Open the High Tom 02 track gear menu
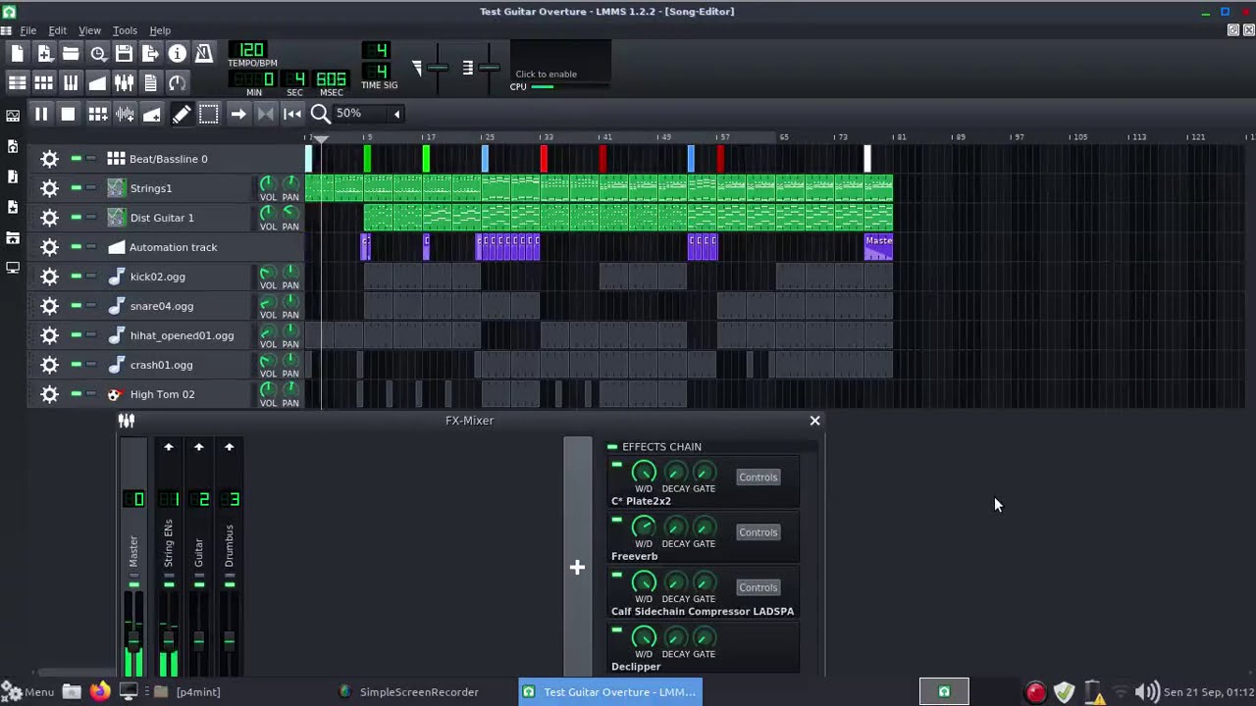Viewport: 1256px width, 706px height. coord(49,394)
